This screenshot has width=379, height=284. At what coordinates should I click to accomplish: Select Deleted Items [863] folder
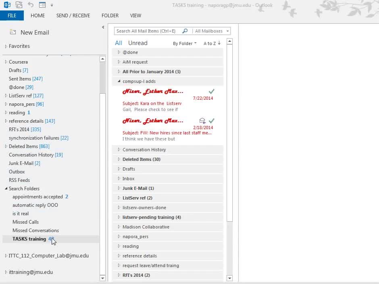29,146
